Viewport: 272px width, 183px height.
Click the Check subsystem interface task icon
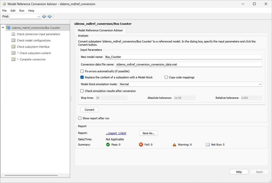[13, 47]
